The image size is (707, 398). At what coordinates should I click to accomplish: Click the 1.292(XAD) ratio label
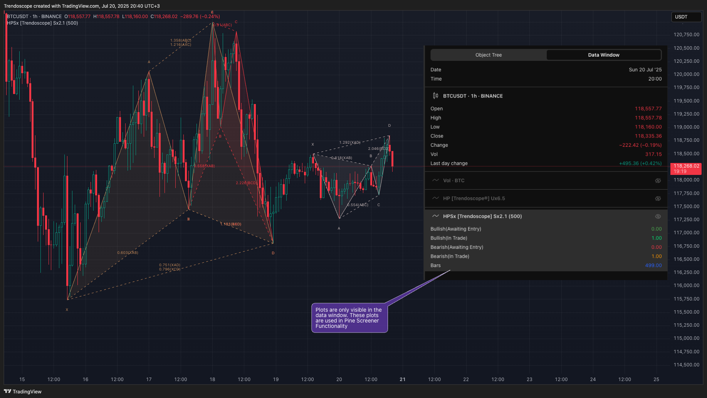click(350, 143)
